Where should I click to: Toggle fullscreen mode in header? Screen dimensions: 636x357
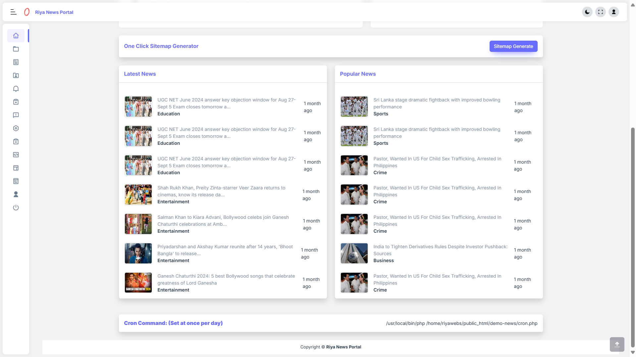(600, 12)
